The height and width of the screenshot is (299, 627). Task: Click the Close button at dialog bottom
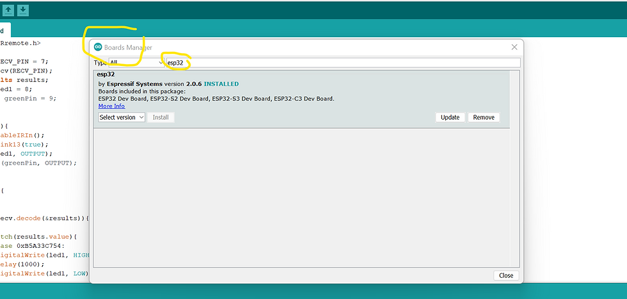click(x=506, y=275)
